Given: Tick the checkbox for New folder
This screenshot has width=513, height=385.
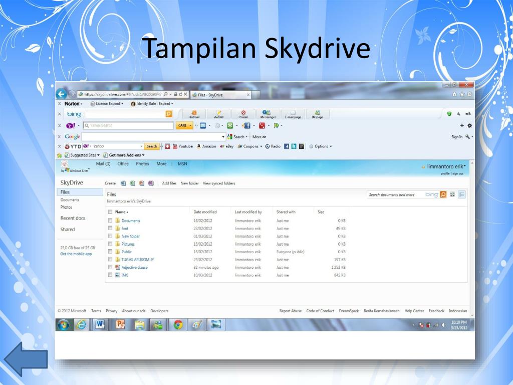Looking at the screenshot, I should 110,236.
